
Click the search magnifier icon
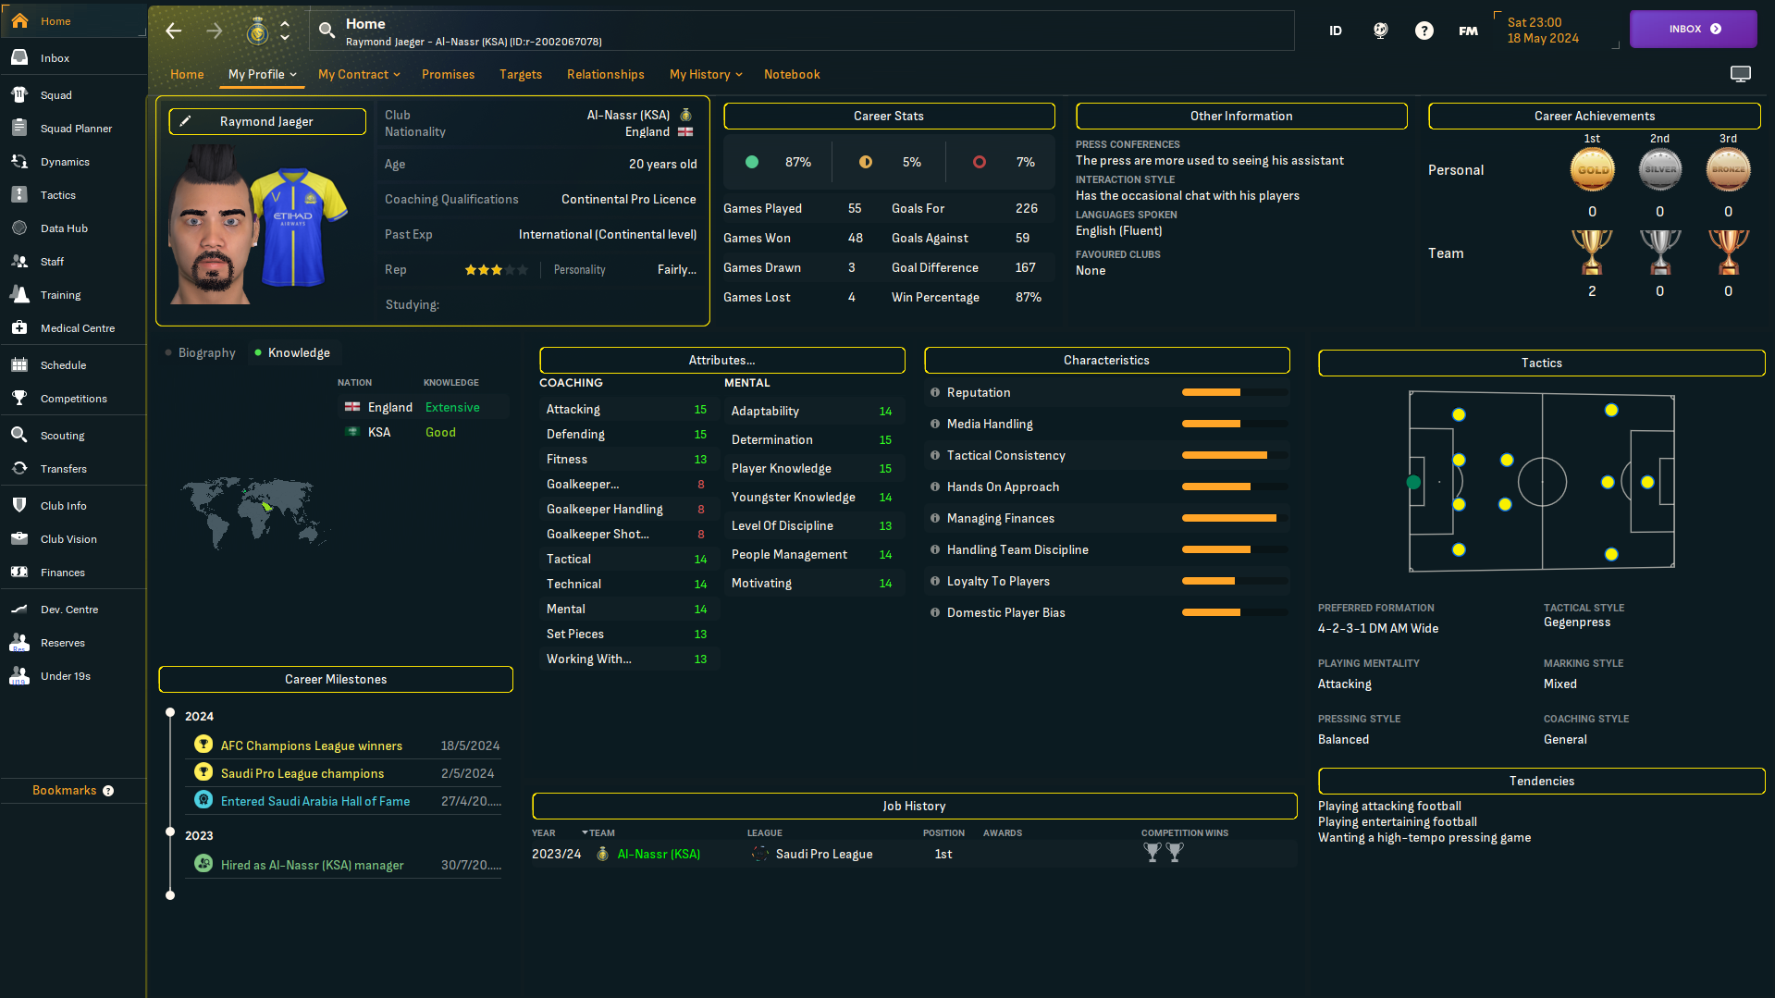327,31
